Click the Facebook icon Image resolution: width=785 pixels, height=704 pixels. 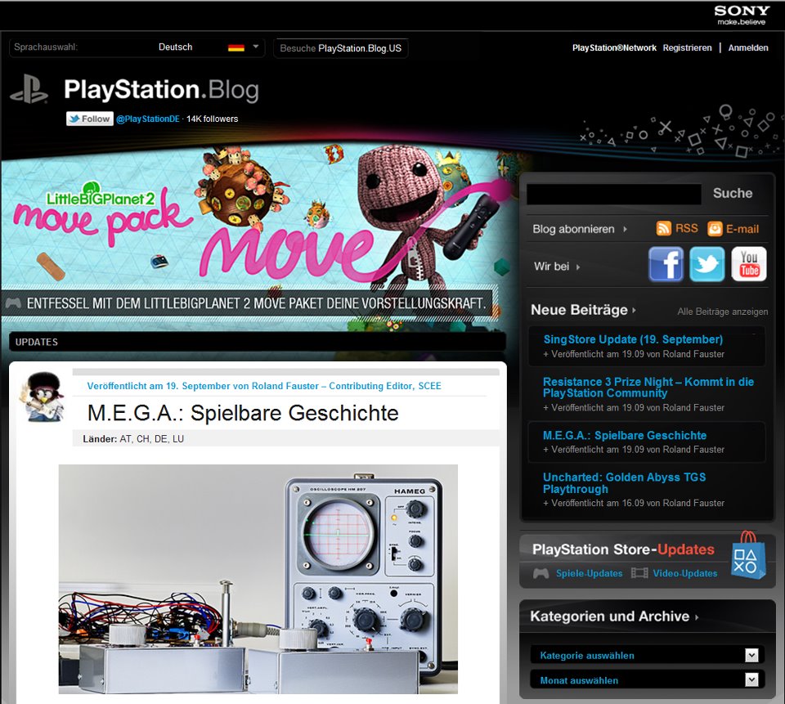(666, 265)
